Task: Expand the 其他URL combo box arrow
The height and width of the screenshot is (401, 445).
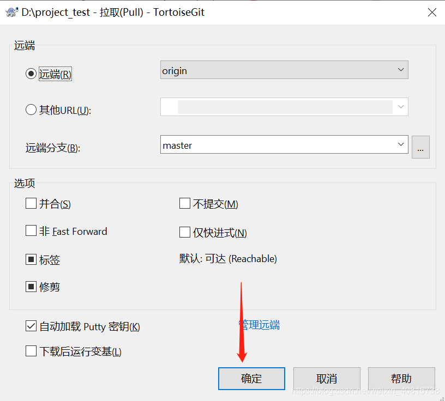Action: coord(401,107)
